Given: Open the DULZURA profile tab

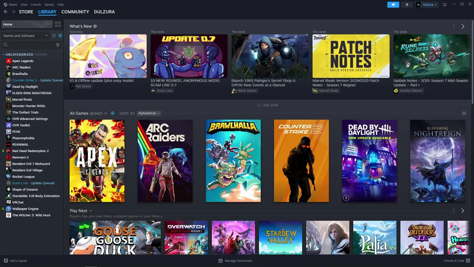Looking at the screenshot, I should click(104, 12).
